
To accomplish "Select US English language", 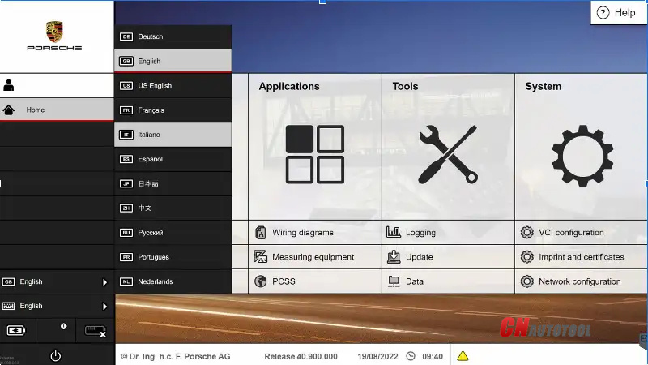I will pyautogui.click(x=173, y=86).
